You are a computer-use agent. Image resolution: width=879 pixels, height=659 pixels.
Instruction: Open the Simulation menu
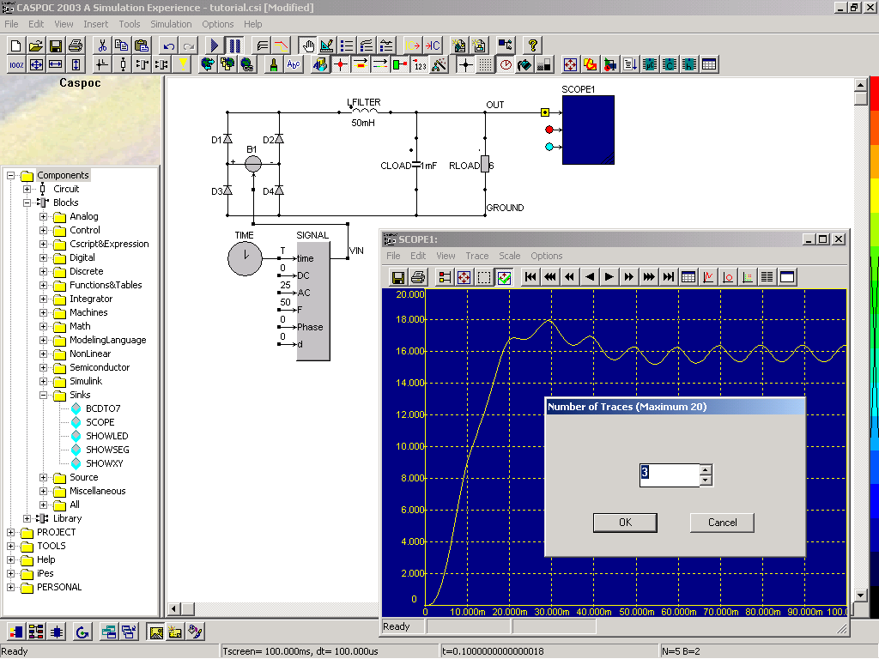pyautogui.click(x=171, y=24)
